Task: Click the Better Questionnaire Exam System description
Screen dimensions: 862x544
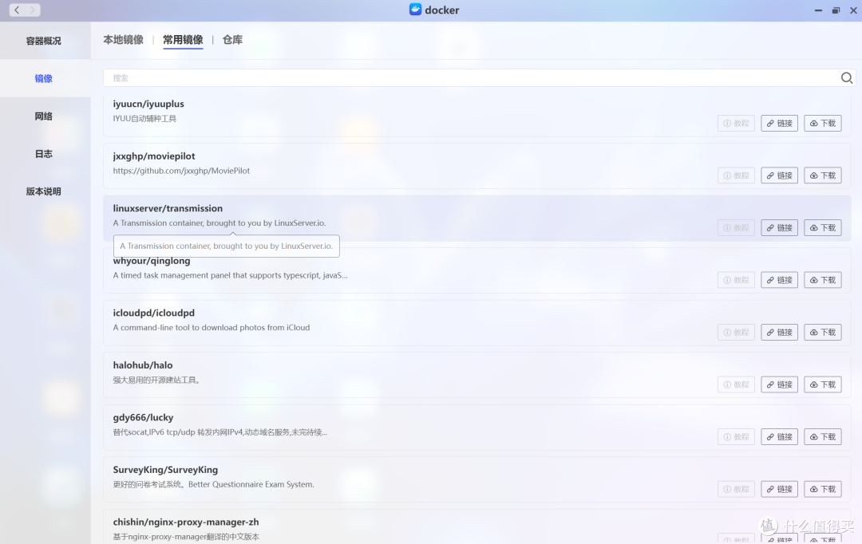Action: point(213,484)
